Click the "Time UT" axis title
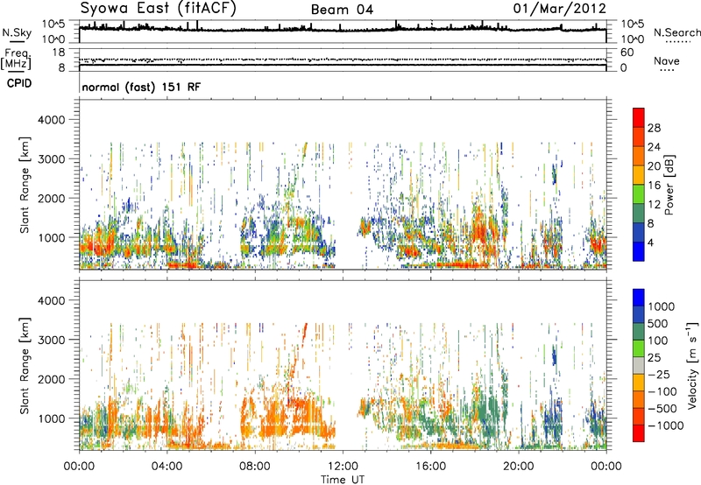The width and height of the screenshot is (701, 485). click(x=343, y=480)
